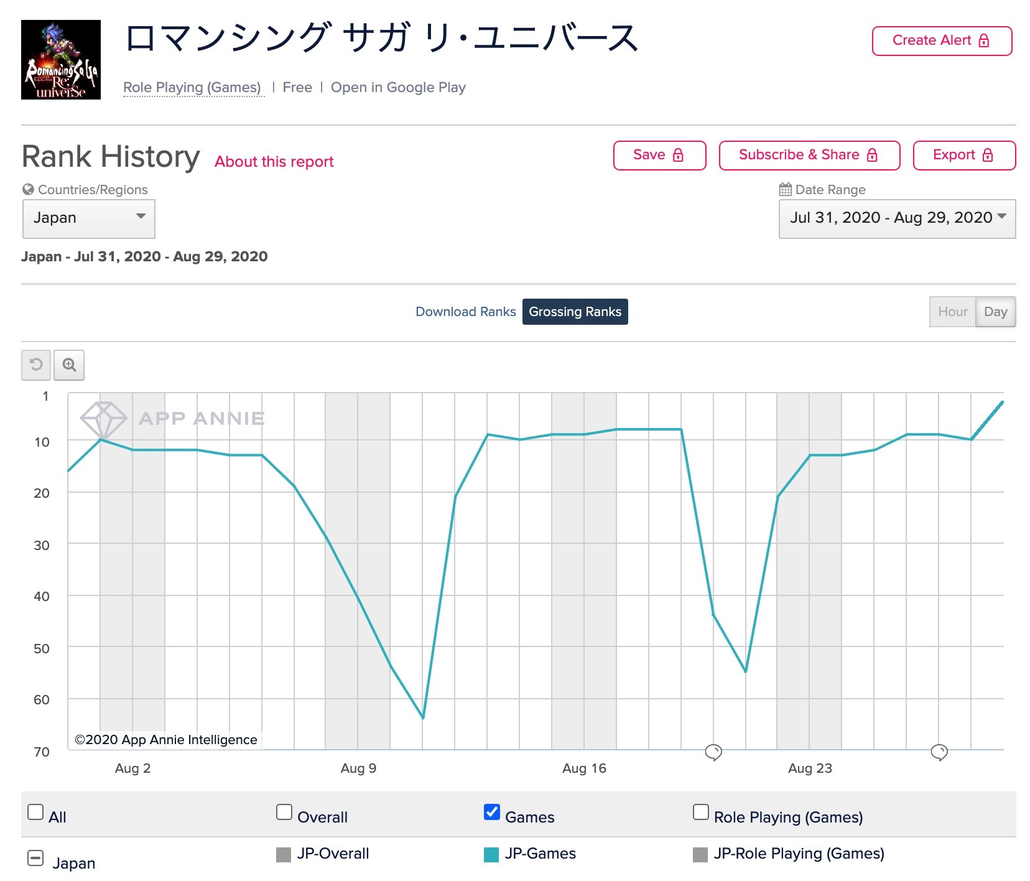
Task: Switch chart granularity to Day
Action: (996, 312)
